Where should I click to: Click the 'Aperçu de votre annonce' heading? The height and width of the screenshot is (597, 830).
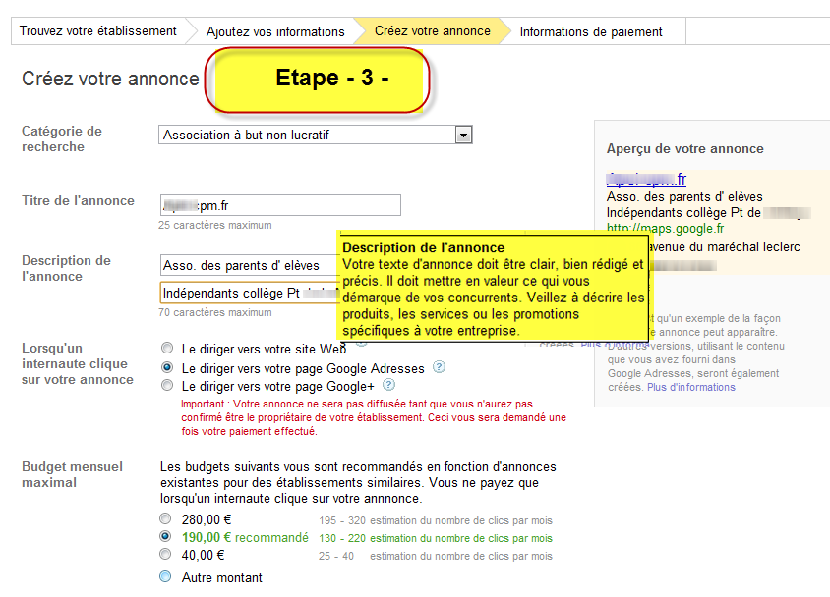tap(685, 149)
